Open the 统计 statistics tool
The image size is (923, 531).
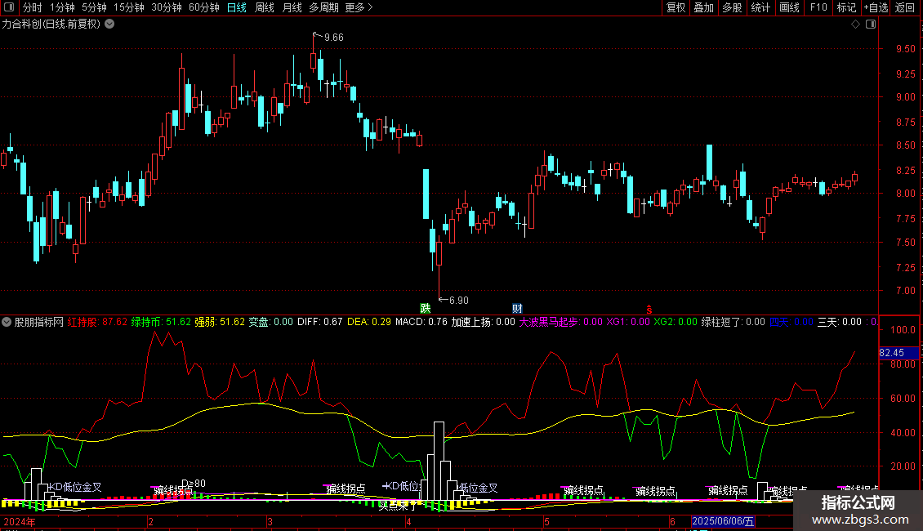tap(760, 7)
